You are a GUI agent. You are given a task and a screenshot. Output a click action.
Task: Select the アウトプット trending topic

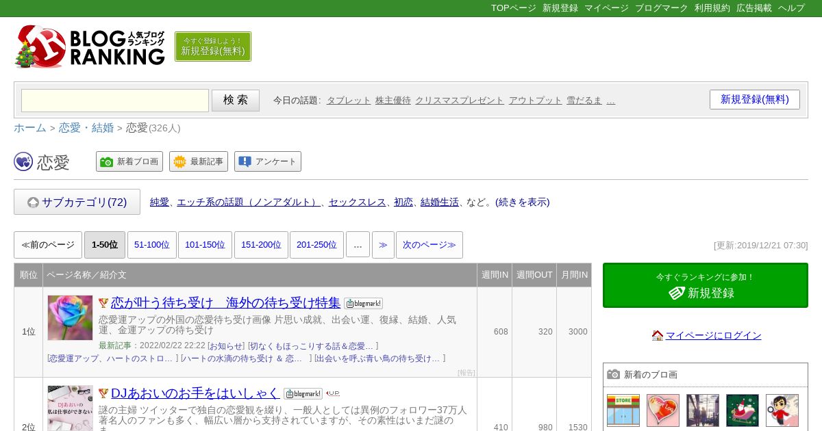536,100
